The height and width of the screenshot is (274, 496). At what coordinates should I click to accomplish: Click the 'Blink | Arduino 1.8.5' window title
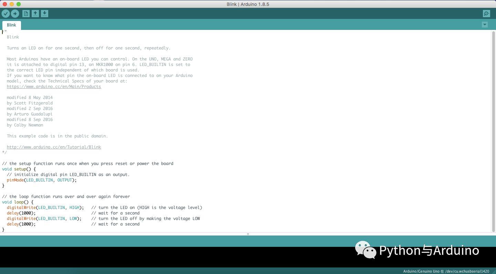[x=248, y=4]
